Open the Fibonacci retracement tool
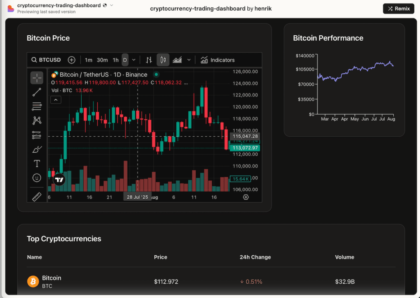This screenshot has height=298, width=420. pyautogui.click(x=37, y=106)
